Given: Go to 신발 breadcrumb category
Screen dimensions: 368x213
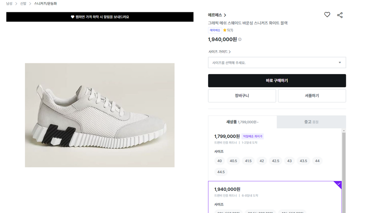Looking at the screenshot, I should point(23,3).
